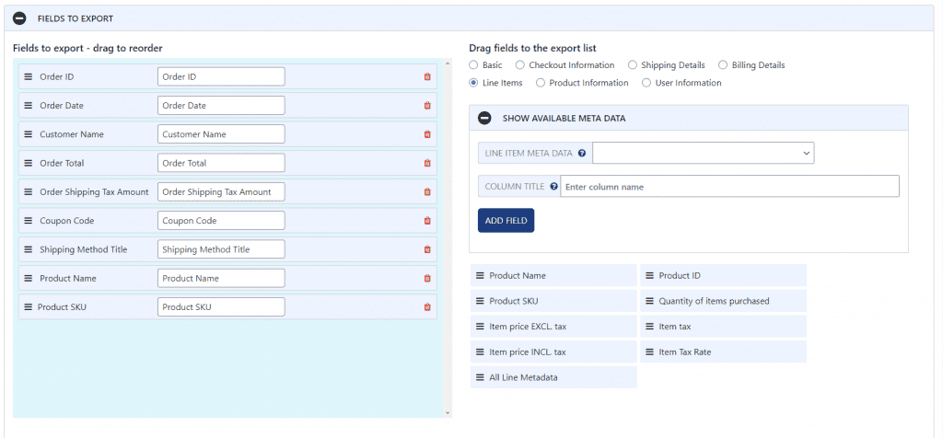The width and height of the screenshot is (943, 438).
Task: Click the drag handle for Customer Name row
Action: [x=29, y=134]
